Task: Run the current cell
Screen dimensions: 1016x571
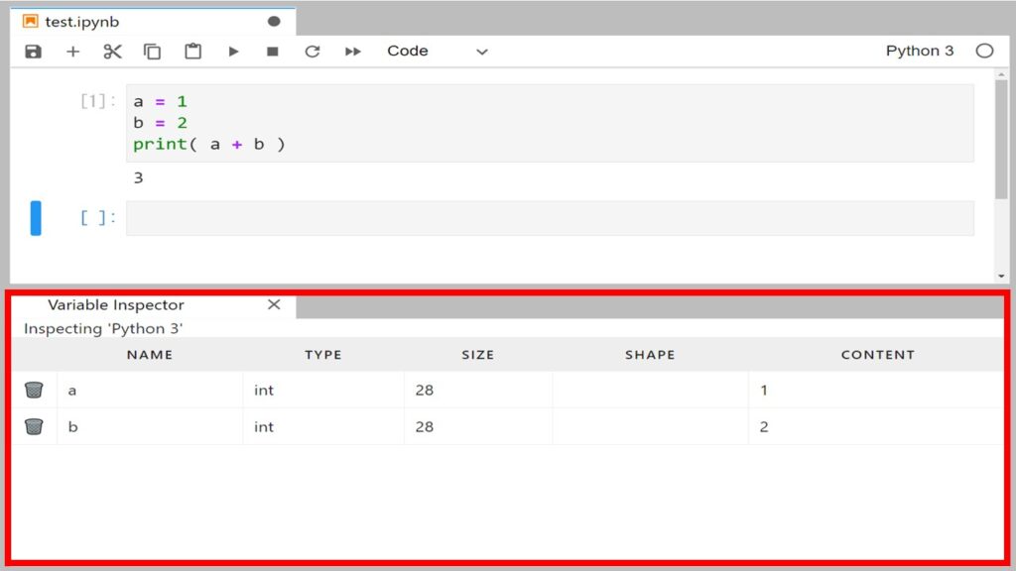Action: [x=233, y=51]
